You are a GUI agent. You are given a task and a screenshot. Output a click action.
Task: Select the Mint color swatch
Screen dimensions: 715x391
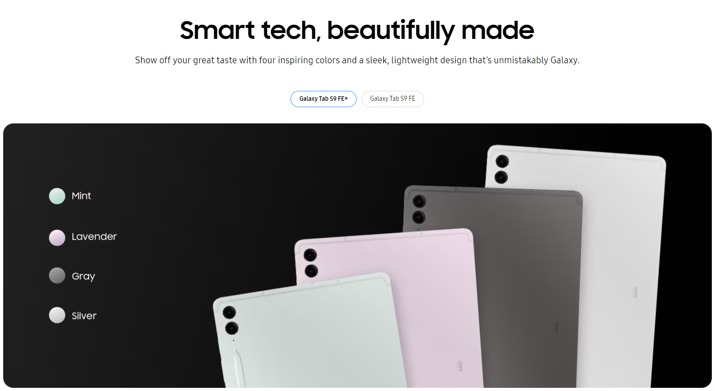click(x=57, y=196)
